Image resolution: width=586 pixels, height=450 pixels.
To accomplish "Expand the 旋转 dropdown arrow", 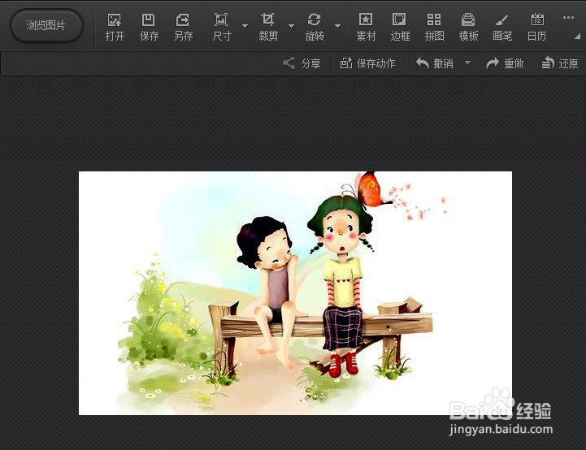I will 338,26.
